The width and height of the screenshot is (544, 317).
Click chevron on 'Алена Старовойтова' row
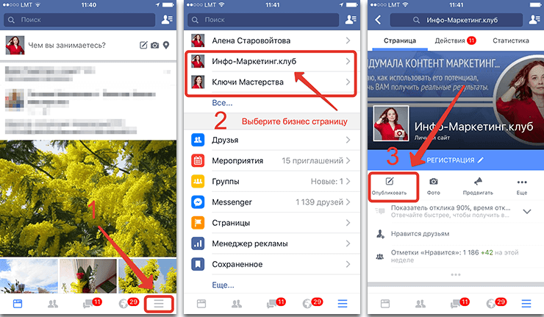click(348, 40)
